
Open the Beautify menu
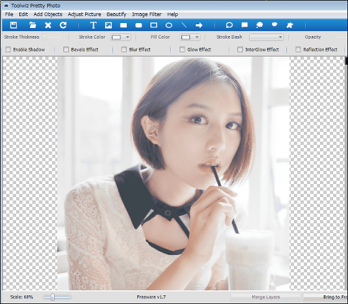tap(116, 14)
